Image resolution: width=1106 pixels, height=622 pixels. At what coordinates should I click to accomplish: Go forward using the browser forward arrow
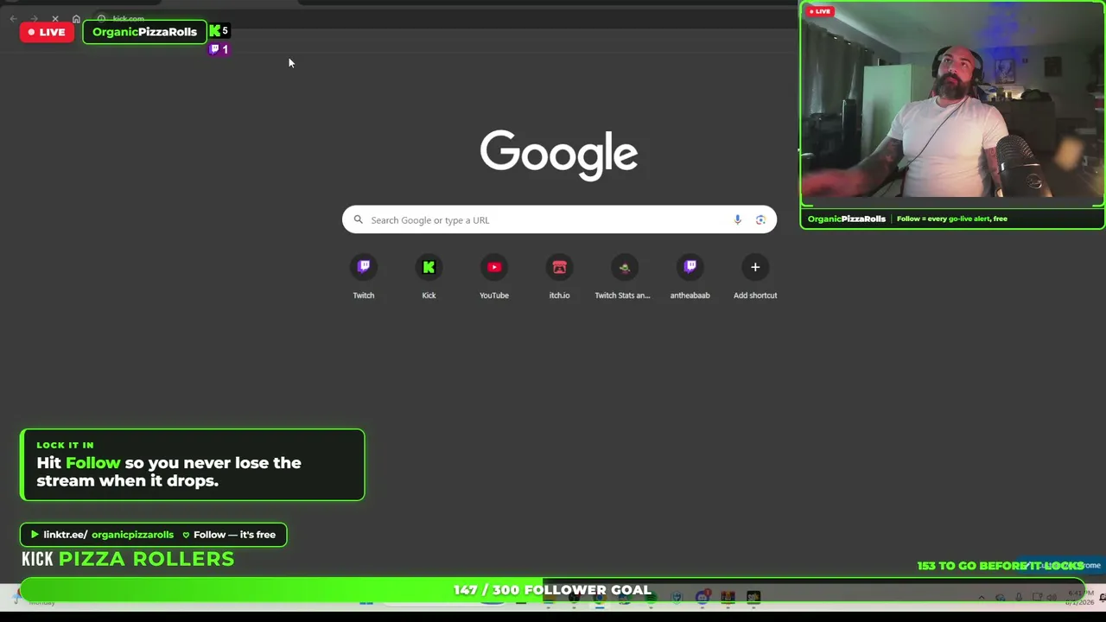pos(35,19)
